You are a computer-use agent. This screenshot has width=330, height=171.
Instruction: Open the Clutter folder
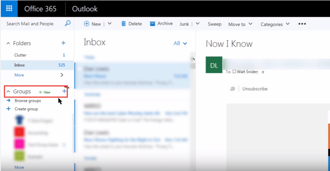21,55
